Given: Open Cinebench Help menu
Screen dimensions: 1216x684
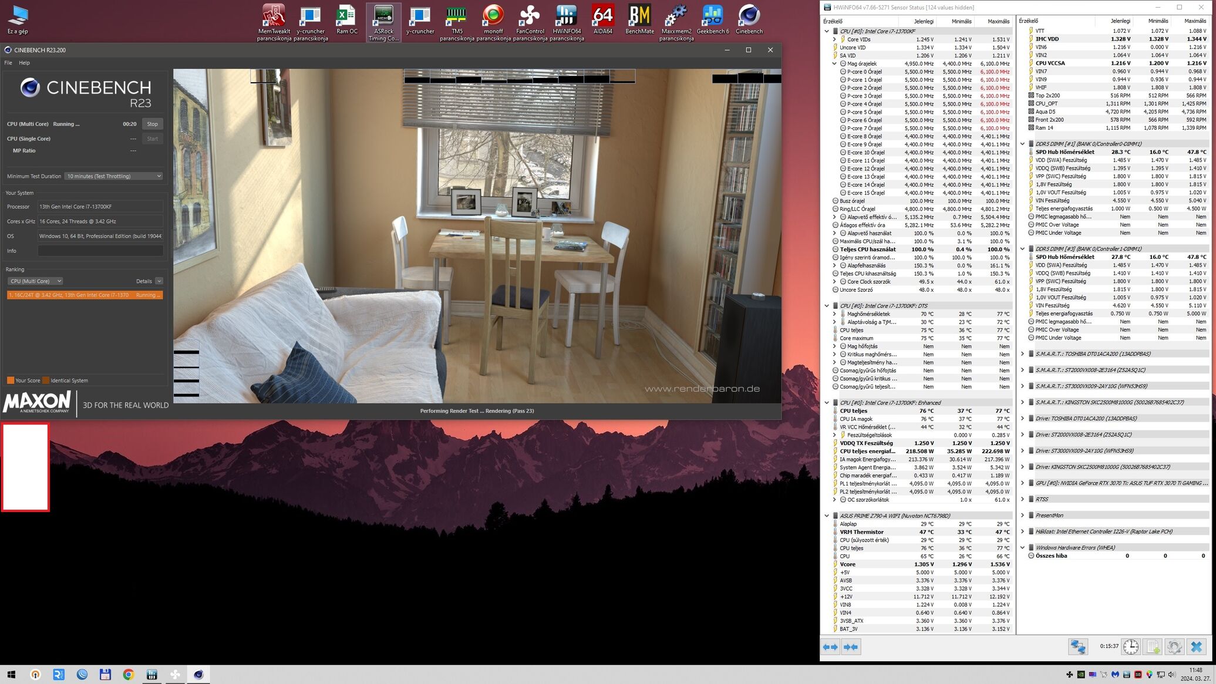Looking at the screenshot, I should pos(24,63).
